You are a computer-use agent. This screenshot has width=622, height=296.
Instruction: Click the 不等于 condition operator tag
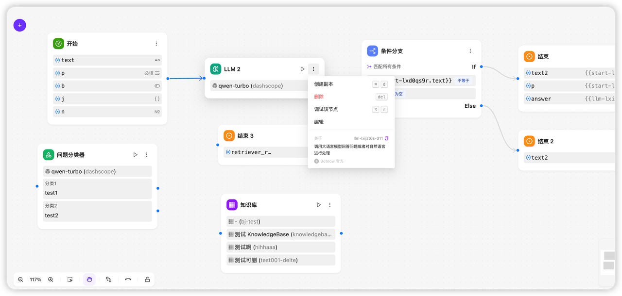pyautogui.click(x=463, y=81)
